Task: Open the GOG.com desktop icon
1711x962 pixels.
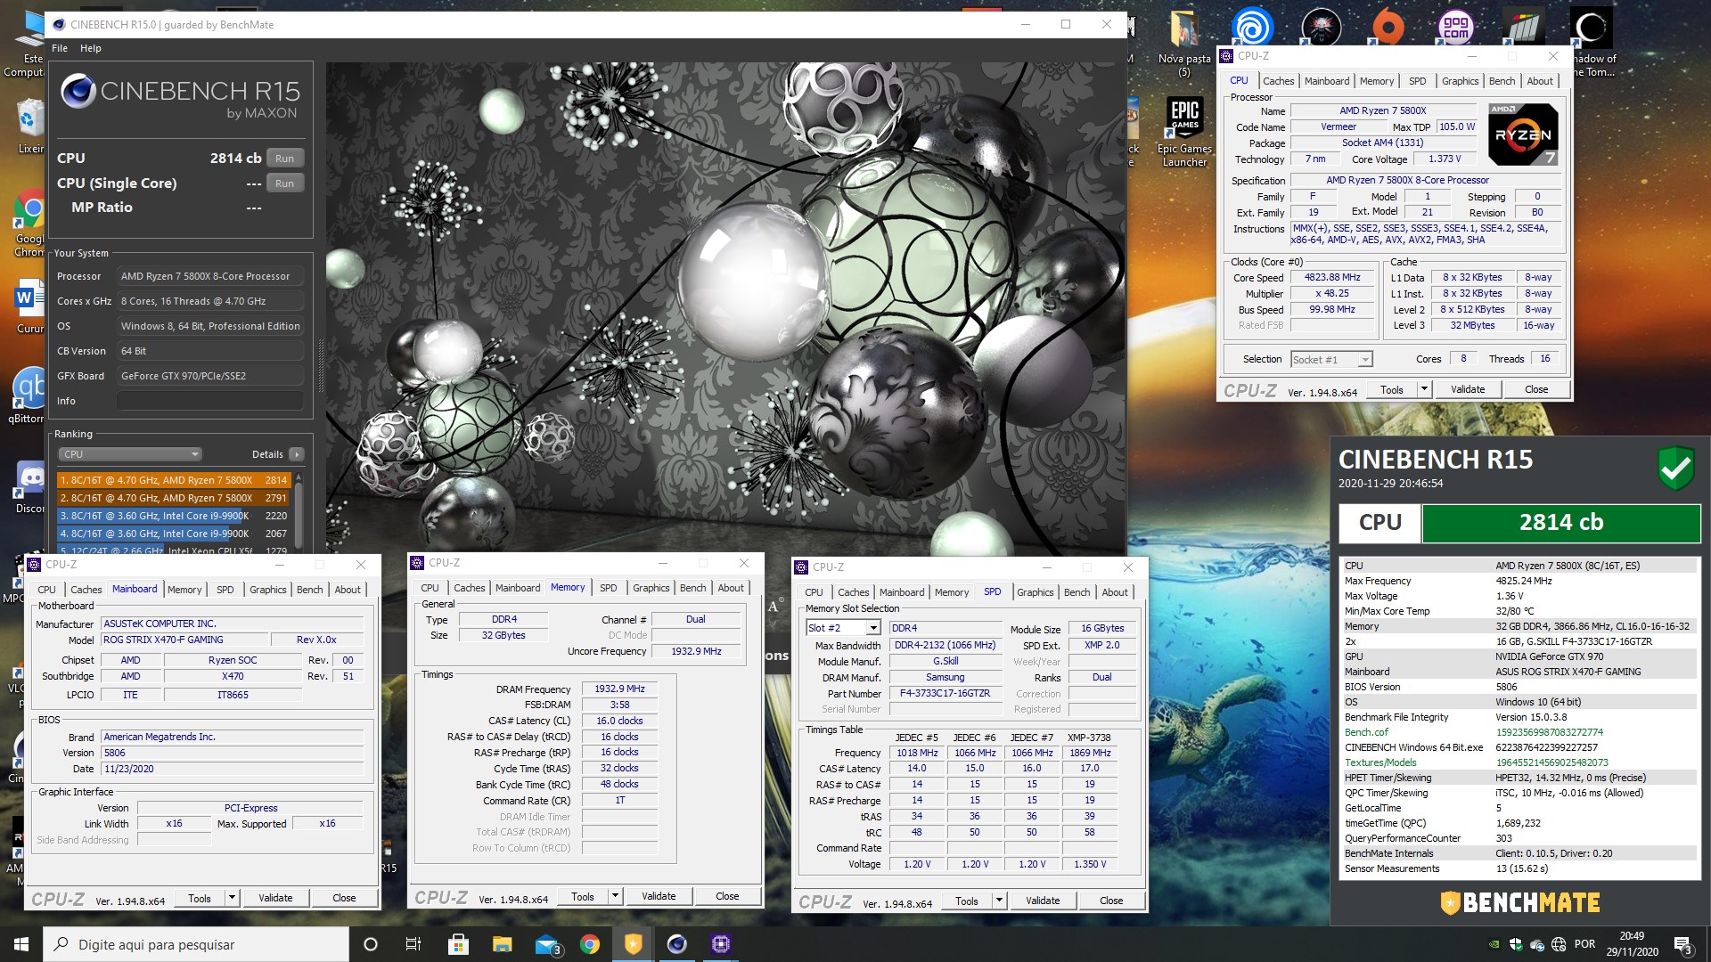Action: coord(1455,28)
